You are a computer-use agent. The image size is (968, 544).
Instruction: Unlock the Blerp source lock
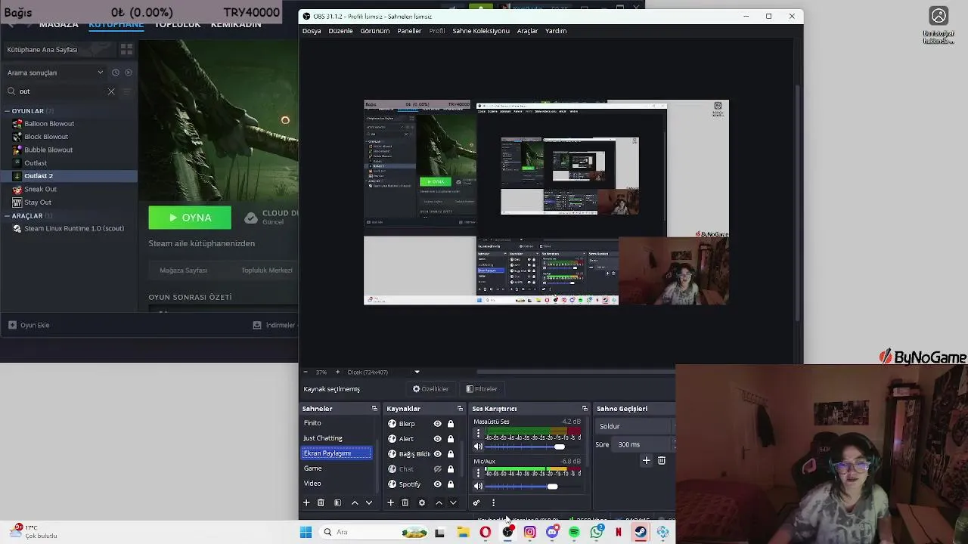pyautogui.click(x=451, y=424)
